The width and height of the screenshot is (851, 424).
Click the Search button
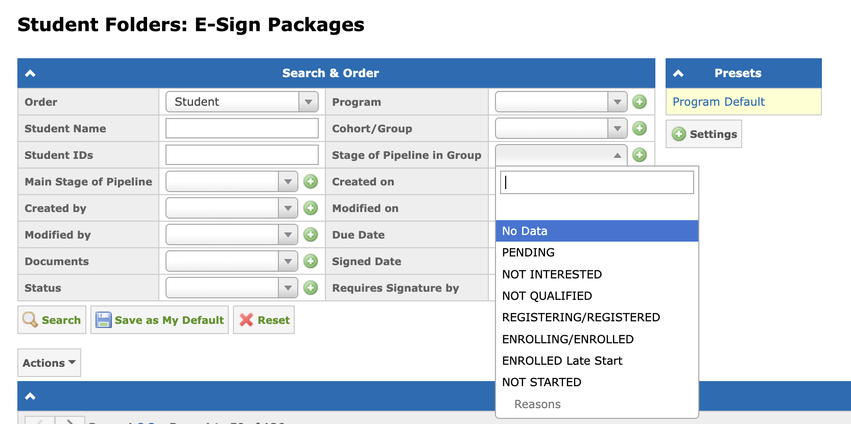click(52, 320)
